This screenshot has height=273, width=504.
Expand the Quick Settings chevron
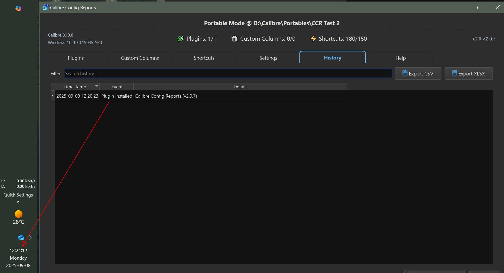pyautogui.click(x=18, y=202)
